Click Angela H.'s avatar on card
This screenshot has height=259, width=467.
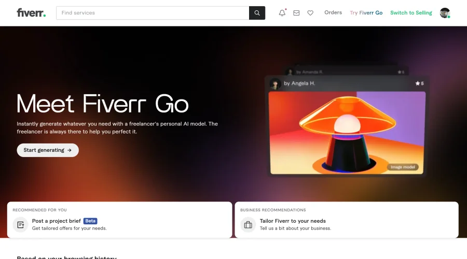(275, 83)
